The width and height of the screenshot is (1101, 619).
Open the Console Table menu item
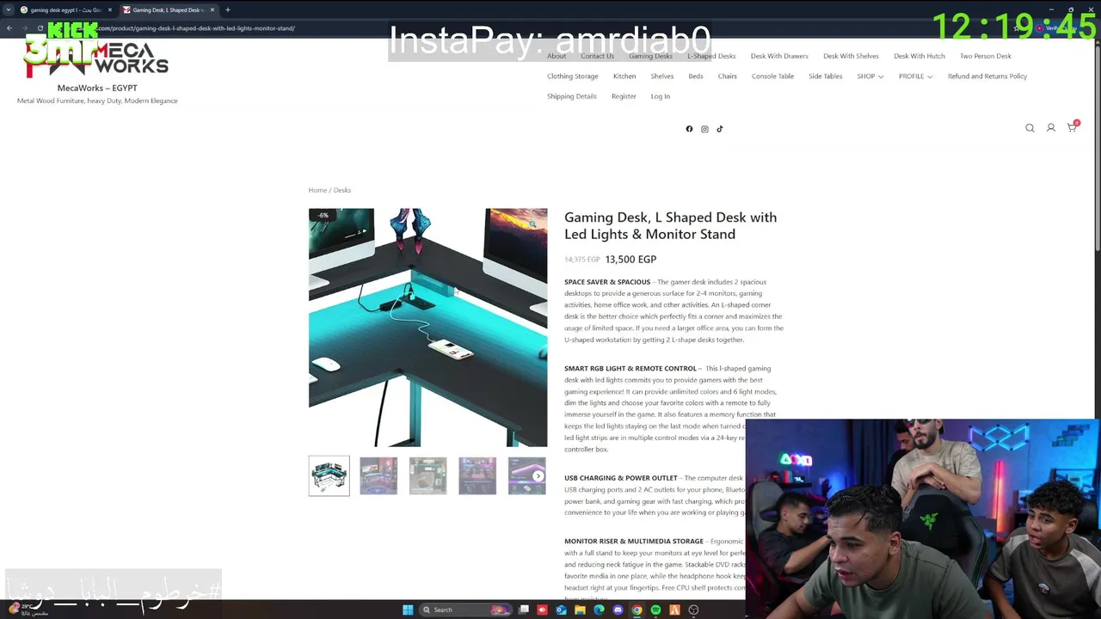coord(772,76)
